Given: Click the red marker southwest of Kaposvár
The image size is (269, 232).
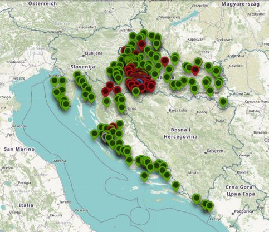Looking at the screenshot, I should coord(165,61).
